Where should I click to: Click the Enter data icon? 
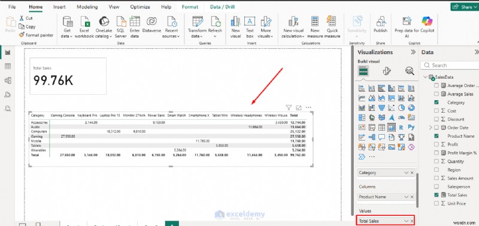(135, 21)
